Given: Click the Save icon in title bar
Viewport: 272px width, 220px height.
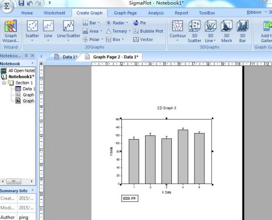Looking at the screenshot, I should [x=21, y=3].
